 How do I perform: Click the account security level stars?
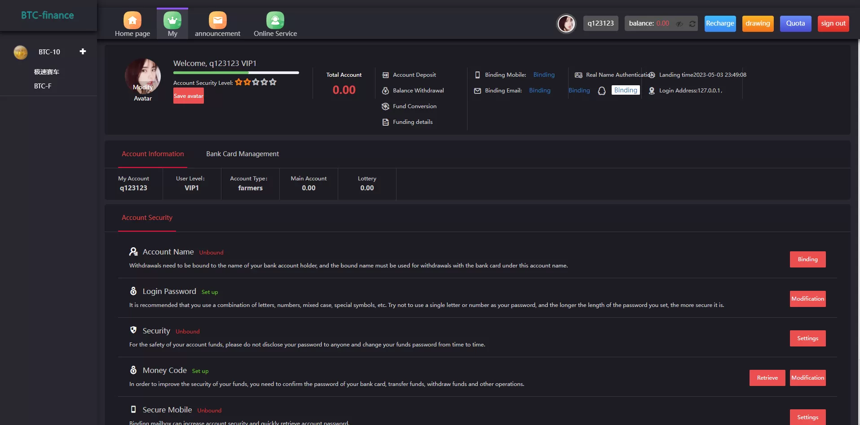click(x=256, y=82)
